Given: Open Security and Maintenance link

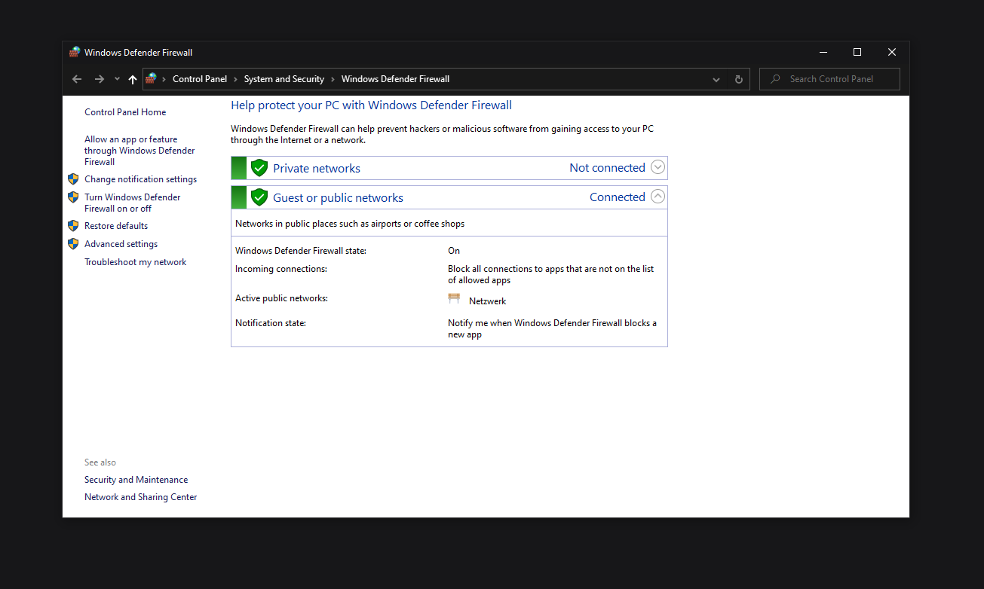Looking at the screenshot, I should (x=136, y=480).
